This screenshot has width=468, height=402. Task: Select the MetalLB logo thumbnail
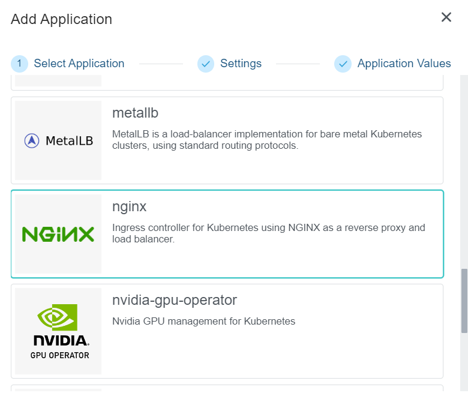58,140
